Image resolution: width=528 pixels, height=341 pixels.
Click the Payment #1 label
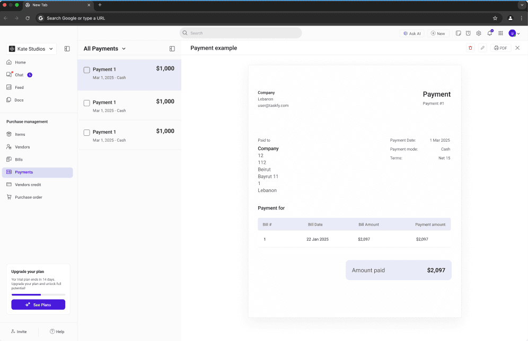[433, 104]
